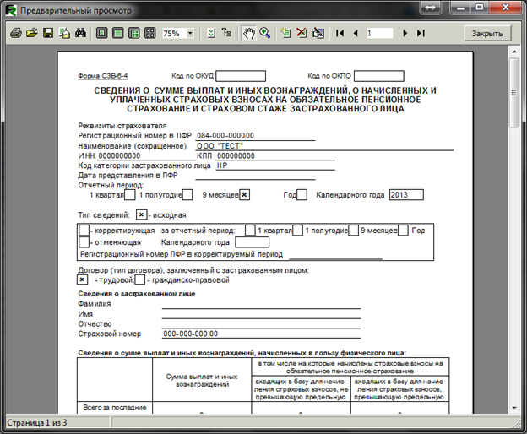
Task: Check the отменяющая checkbox
Action: pyautogui.click(x=84, y=242)
